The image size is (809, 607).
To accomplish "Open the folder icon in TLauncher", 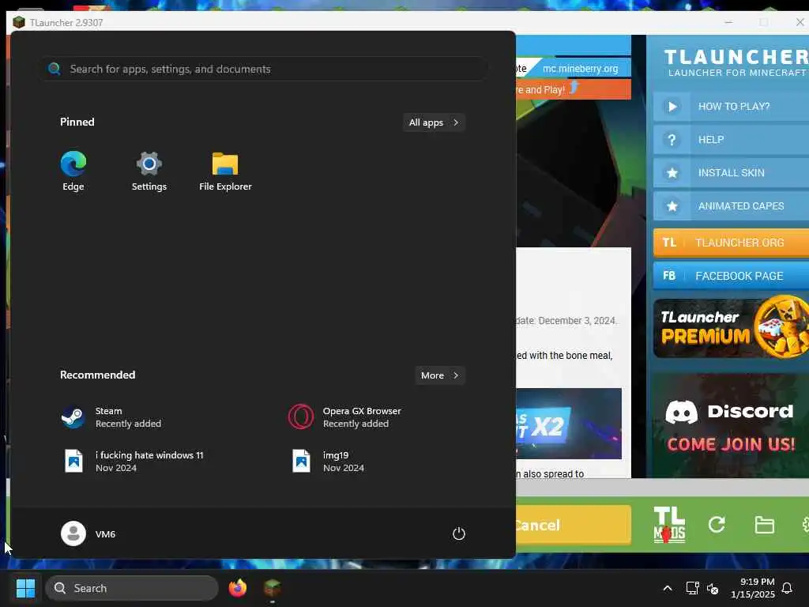I will (x=764, y=525).
